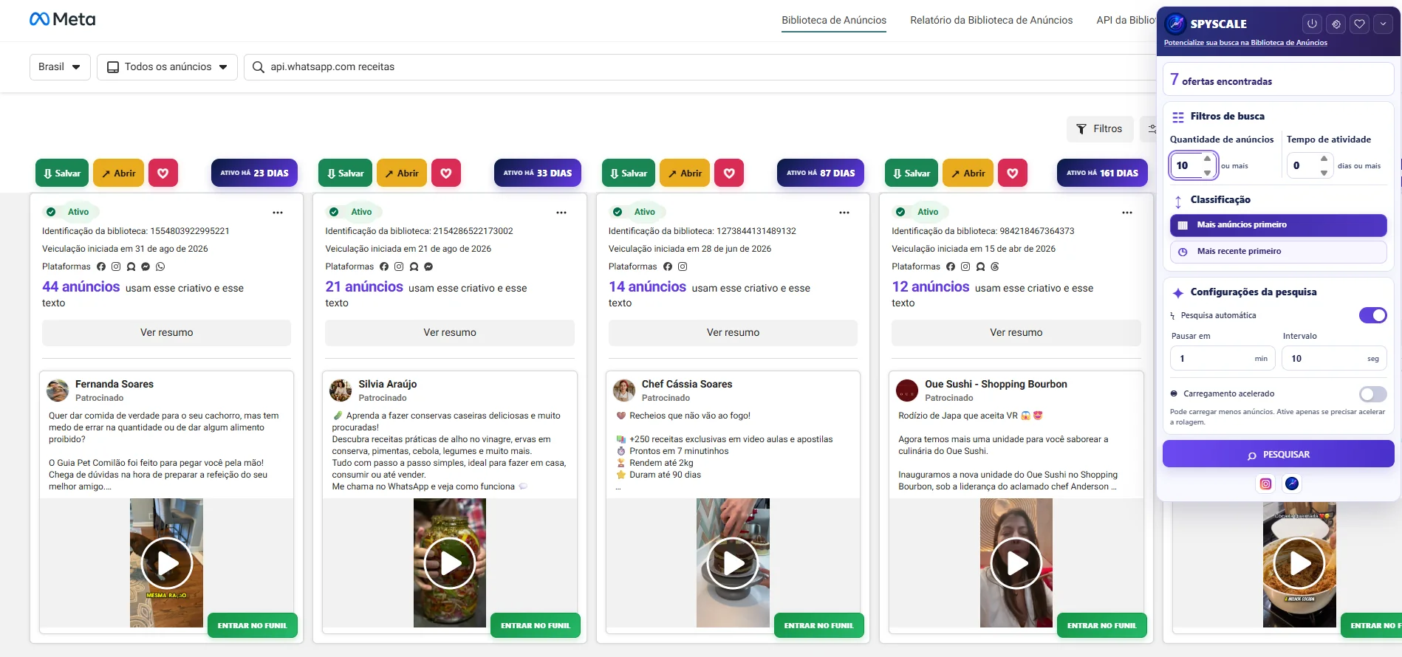The width and height of the screenshot is (1402, 657).
Task: Favorite the Fernanda Soares ad with heart
Action: coord(163,173)
